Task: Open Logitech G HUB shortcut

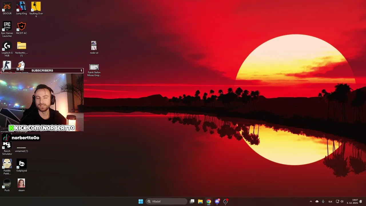Action: pos(7,49)
